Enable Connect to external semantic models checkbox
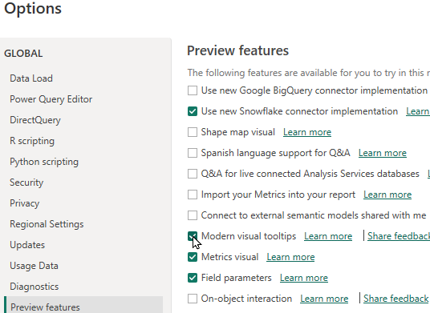430x313 pixels. click(193, 215)
